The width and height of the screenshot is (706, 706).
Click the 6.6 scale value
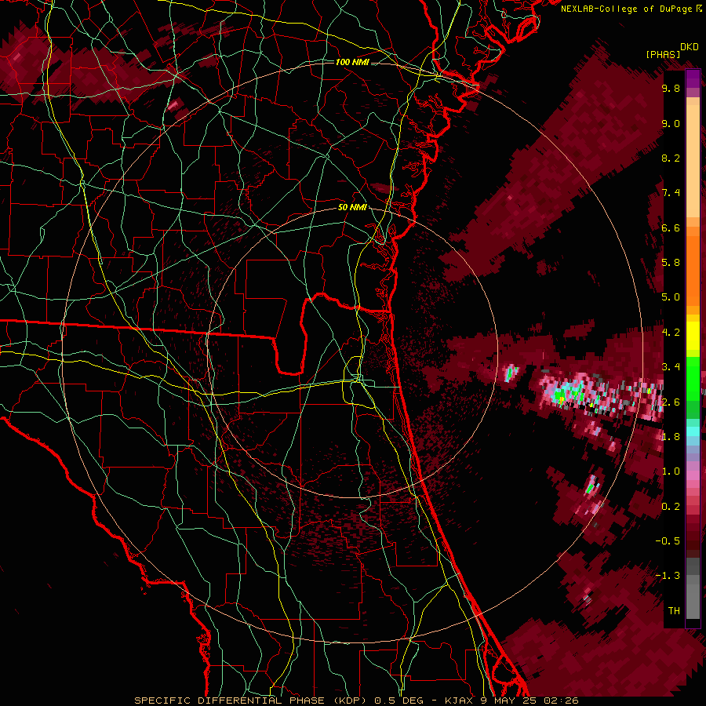pos(671,227)
